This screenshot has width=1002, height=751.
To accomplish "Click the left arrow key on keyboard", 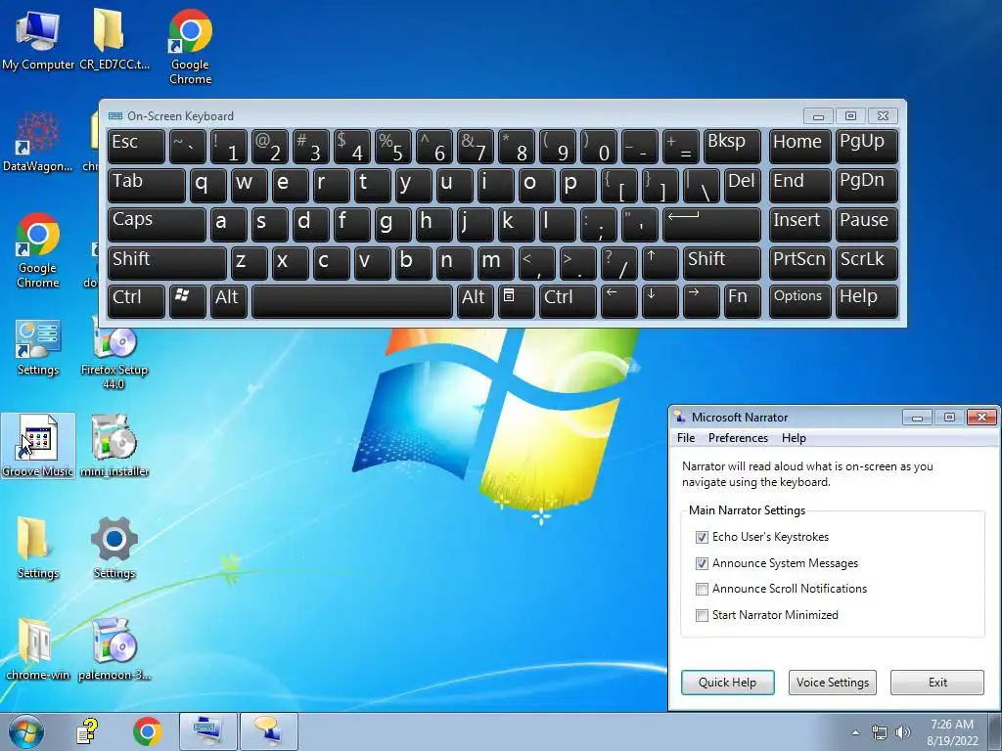I will coord(618,301).
